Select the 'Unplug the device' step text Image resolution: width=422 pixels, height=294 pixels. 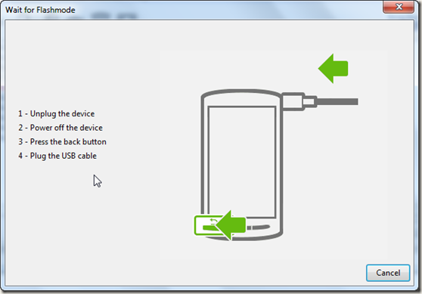[62, 113]
